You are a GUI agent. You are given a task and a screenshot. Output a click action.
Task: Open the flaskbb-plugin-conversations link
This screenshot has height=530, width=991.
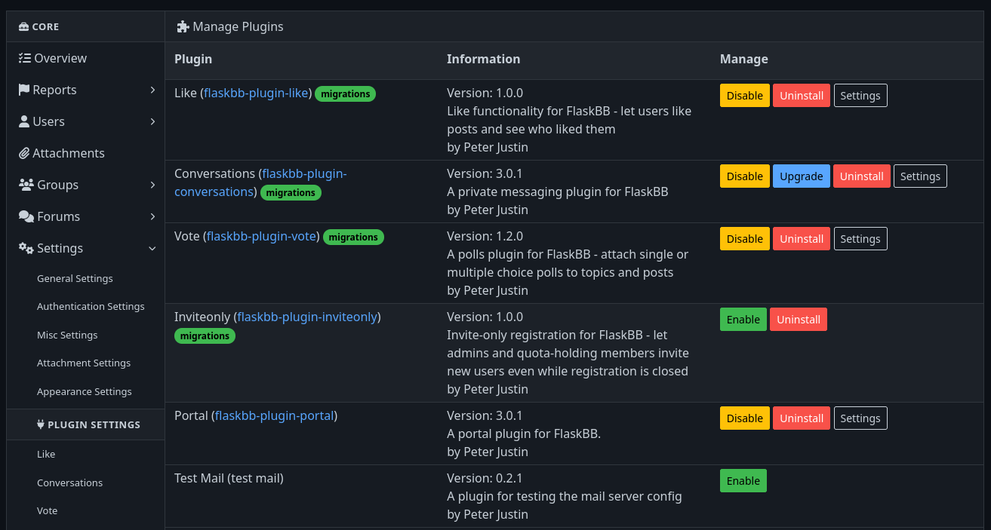(260, 182)
